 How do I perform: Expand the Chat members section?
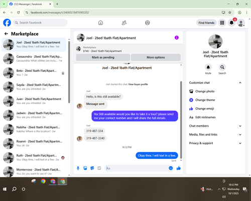click(x=215, y=126)
